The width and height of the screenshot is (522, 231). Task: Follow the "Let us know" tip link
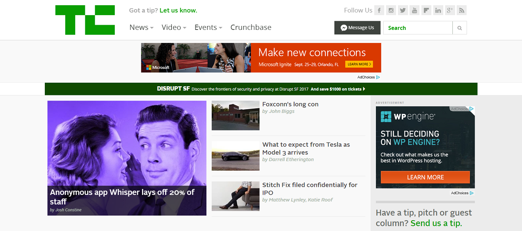click(x=178, y=10)
